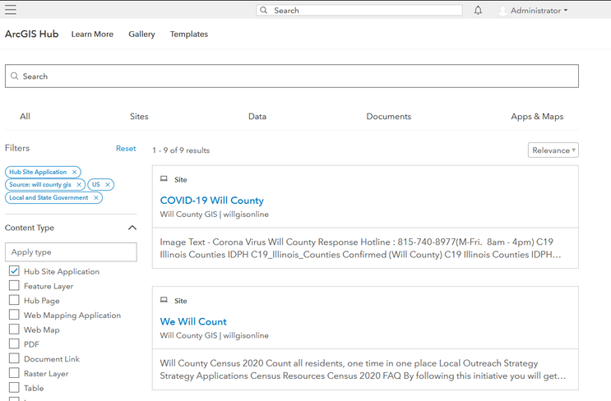
Task: Enable the Raster Layer filter
Action: 14,373
